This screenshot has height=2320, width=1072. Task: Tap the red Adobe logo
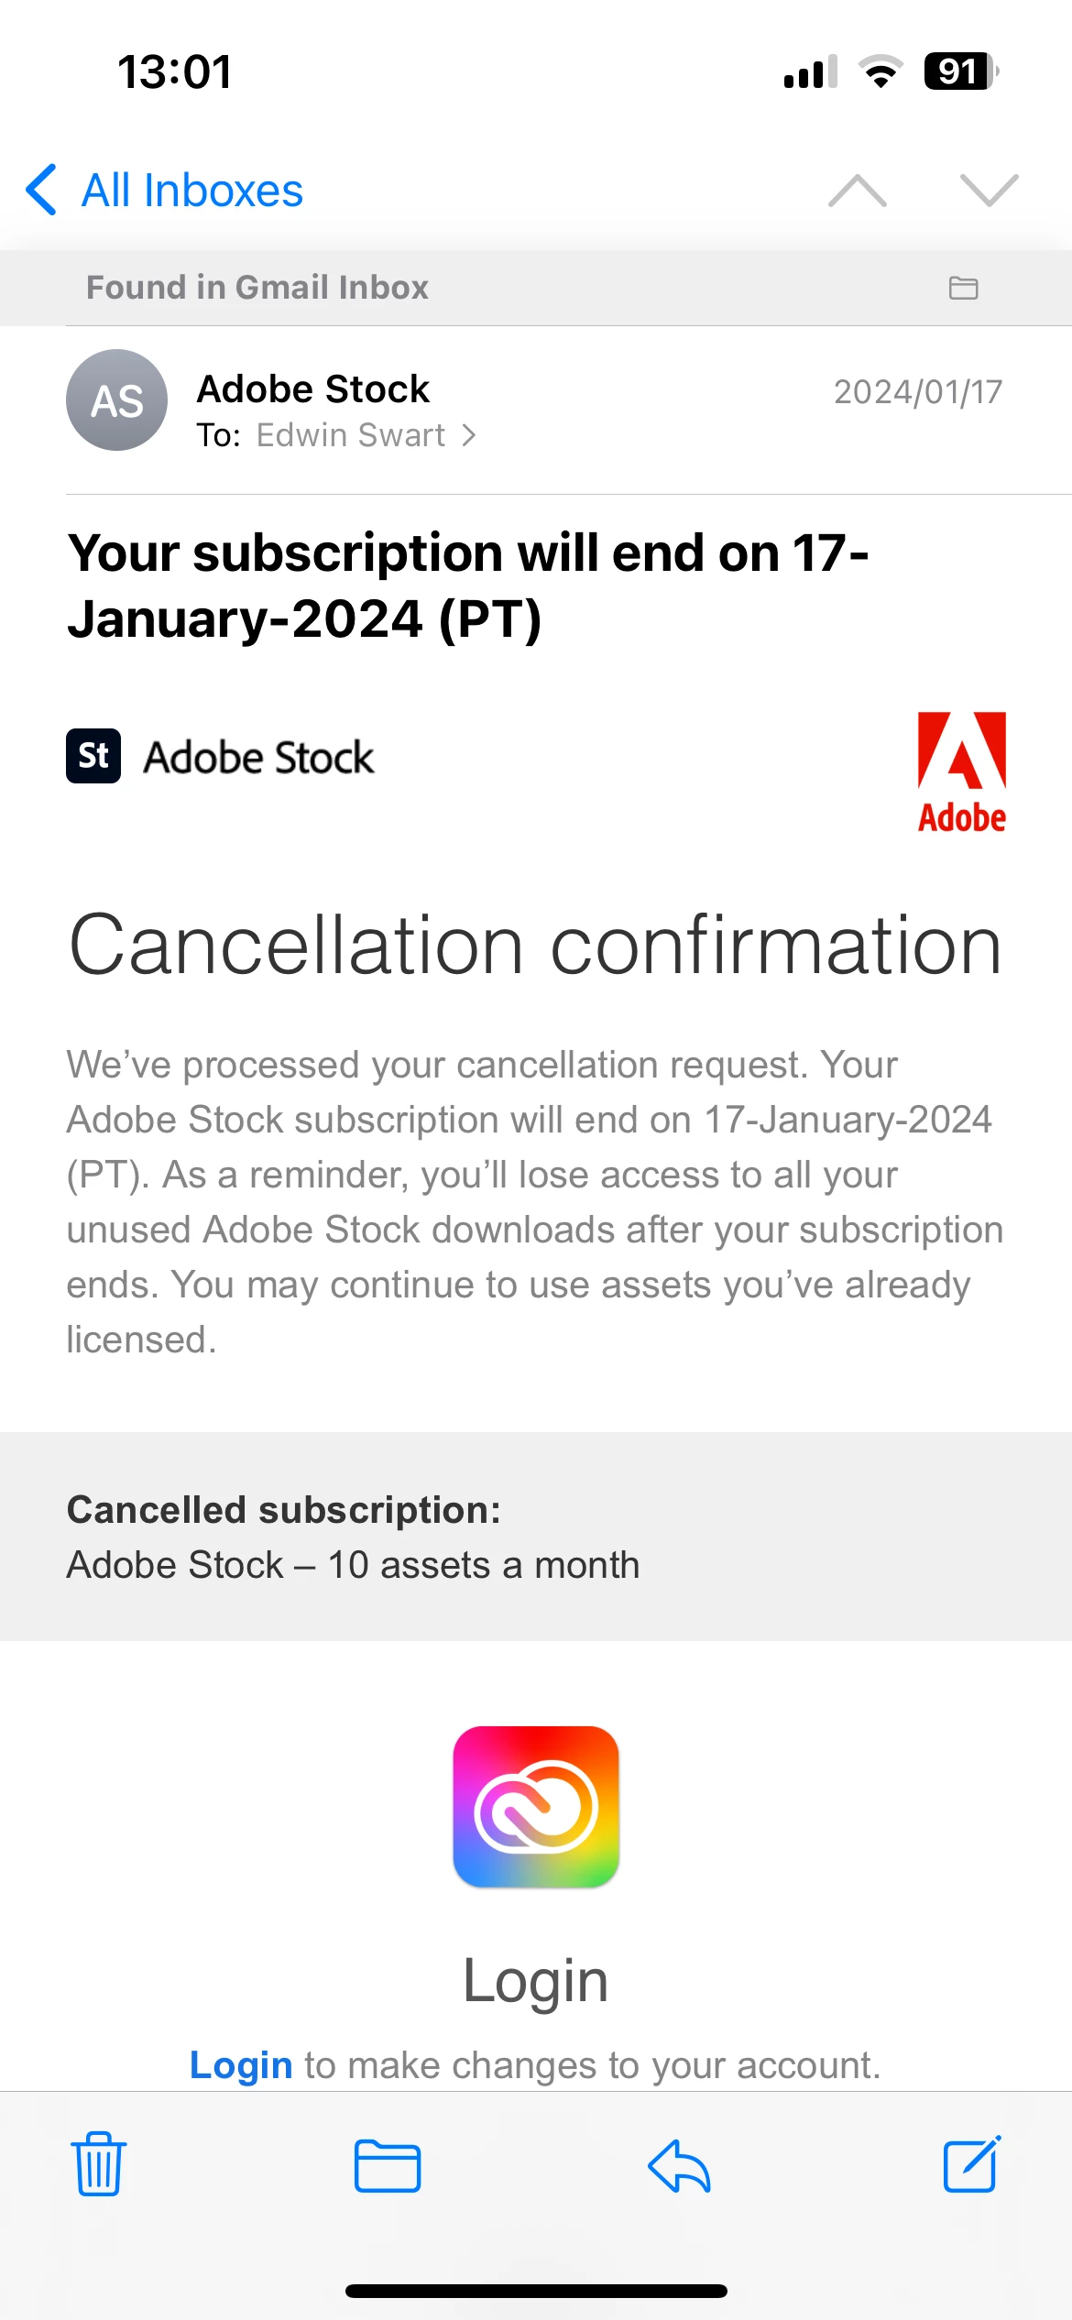tap(961, 772)
